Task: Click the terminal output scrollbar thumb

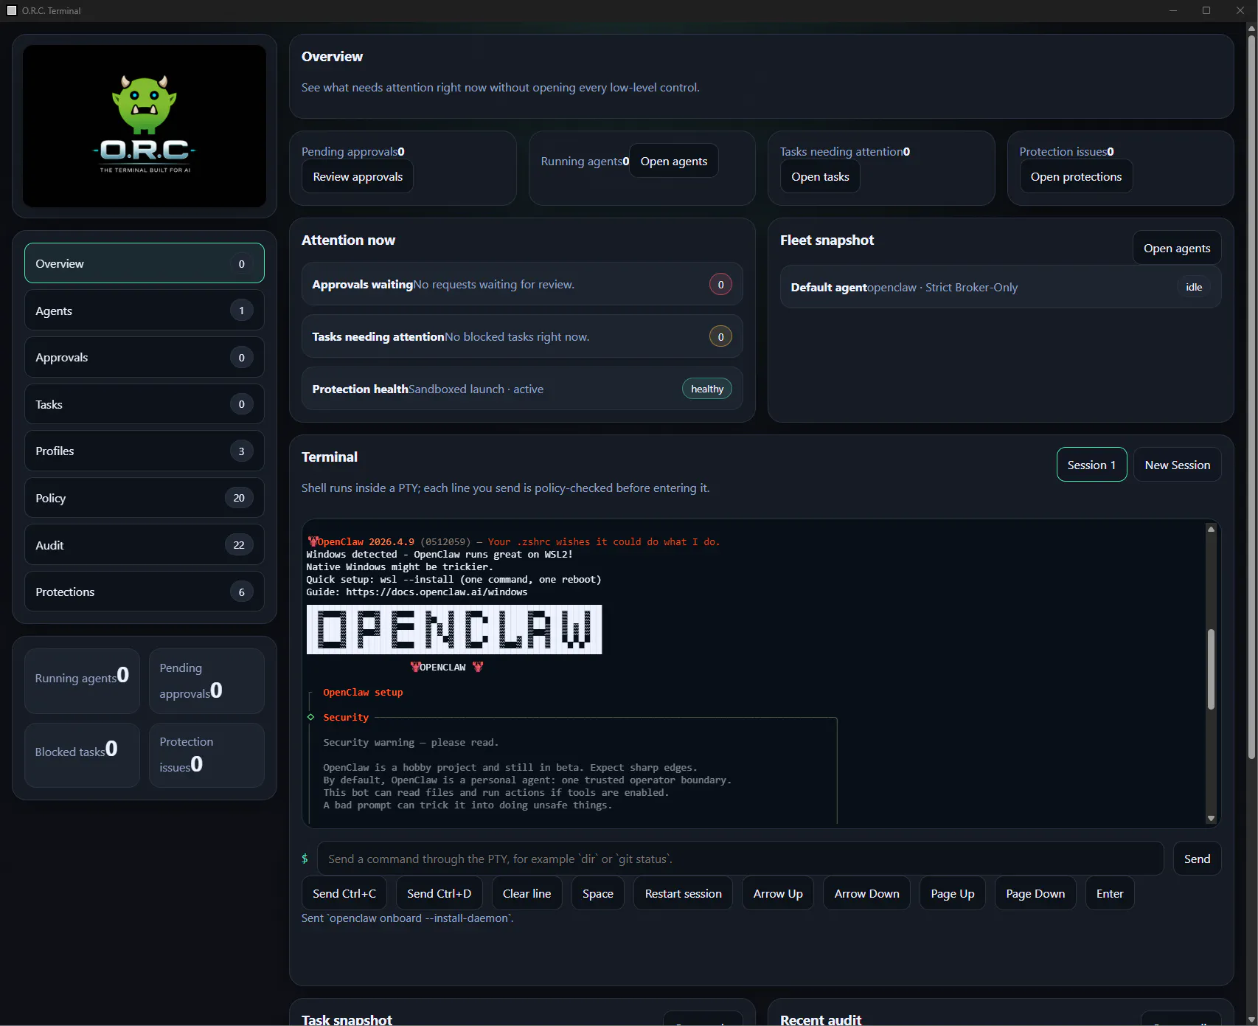Action: (x=1211, y=669)
